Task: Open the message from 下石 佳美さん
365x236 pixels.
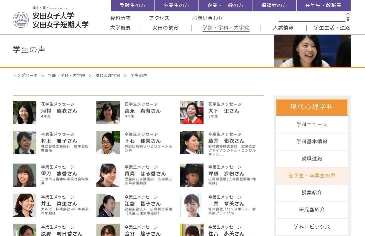Action: pyautogui.click(x=143, y=141)
